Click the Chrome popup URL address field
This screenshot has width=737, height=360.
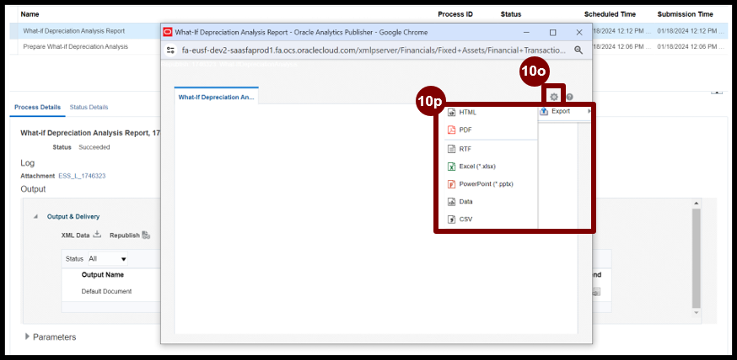(x=374, y=50)
